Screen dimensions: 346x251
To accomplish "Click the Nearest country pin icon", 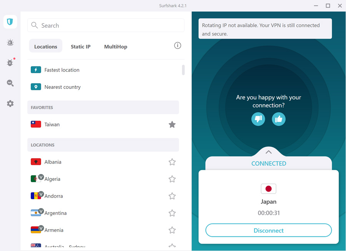I will (36, 87).
